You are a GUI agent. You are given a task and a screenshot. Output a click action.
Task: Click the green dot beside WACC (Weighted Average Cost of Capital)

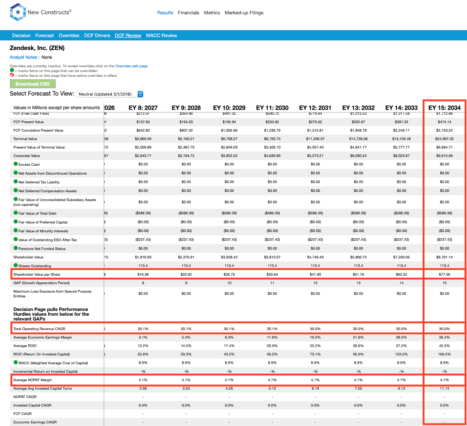coord(15,362)
